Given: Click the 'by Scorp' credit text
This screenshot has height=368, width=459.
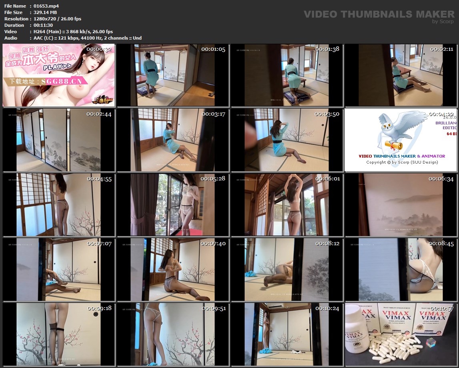Looking at the screenshot, I should point(443,22).
